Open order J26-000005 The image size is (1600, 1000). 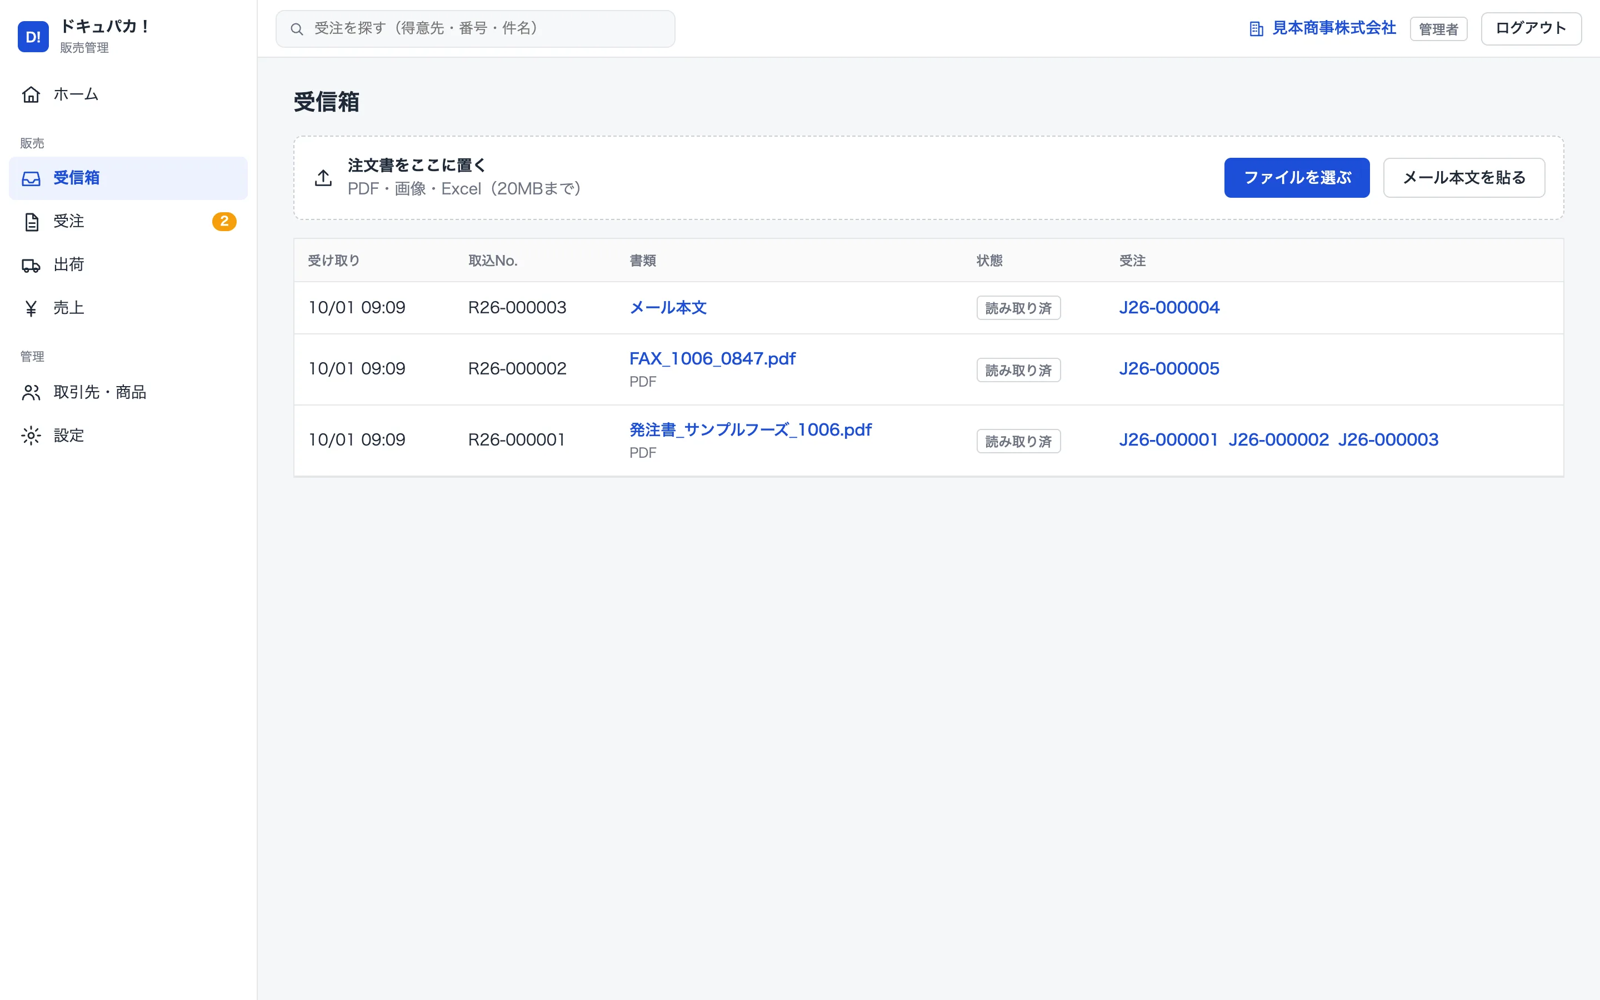tap(1169, 369)
